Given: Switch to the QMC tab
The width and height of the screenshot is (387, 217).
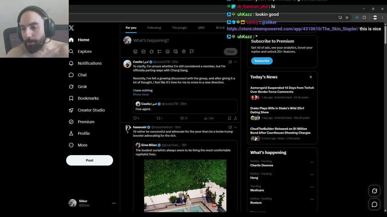Looking at the screenshot, I should click(x=201, y=28).
